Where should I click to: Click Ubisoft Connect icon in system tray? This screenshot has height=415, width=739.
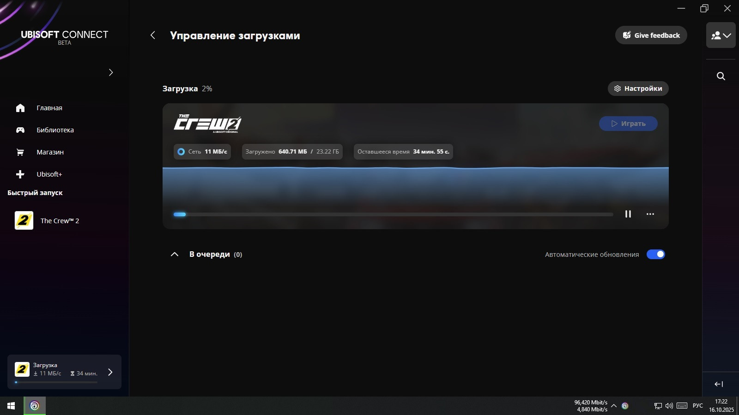coord(625,406)
